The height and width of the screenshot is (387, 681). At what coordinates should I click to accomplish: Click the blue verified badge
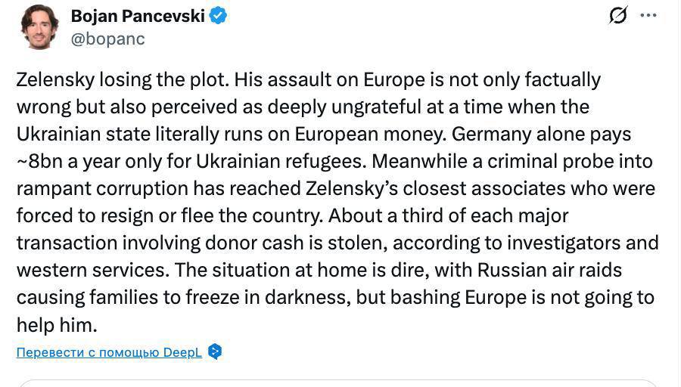(x=219, y=16)
